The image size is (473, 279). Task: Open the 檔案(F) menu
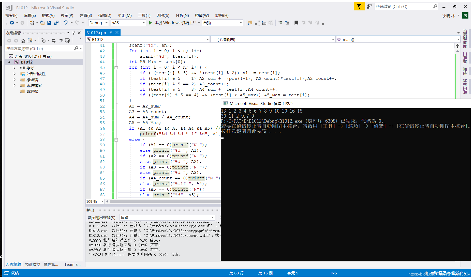point(11,15)
